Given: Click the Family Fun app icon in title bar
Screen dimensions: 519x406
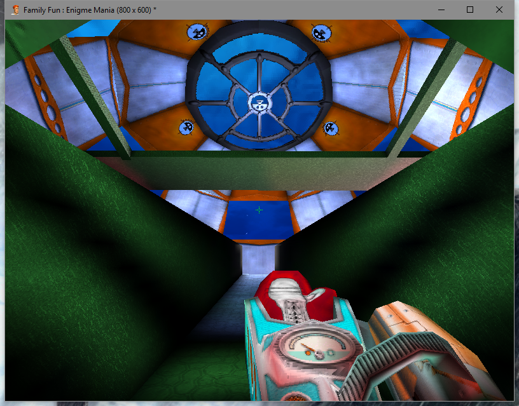Looking at the screenshot, I should pyautogui.click(x=15, y=10).
